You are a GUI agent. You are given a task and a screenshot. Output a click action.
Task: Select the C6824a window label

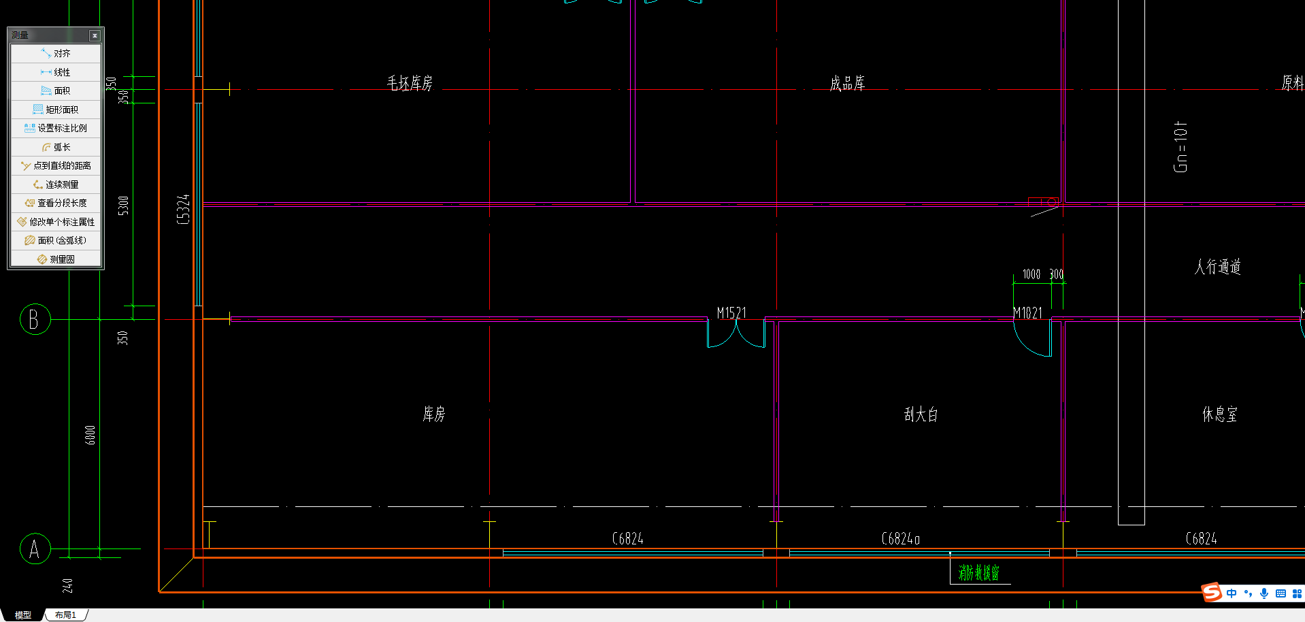click(x=901, y=539)
